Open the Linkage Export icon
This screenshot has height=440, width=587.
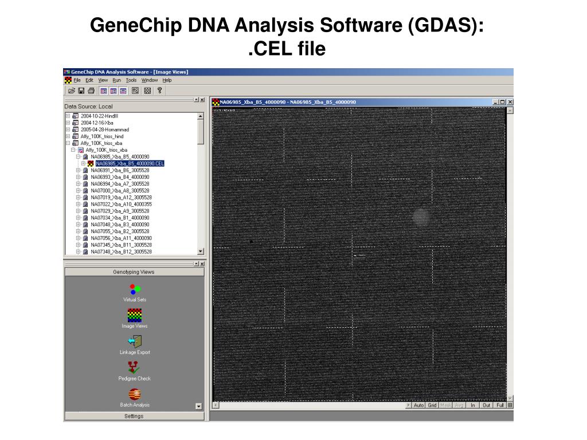tap(135, 341)
